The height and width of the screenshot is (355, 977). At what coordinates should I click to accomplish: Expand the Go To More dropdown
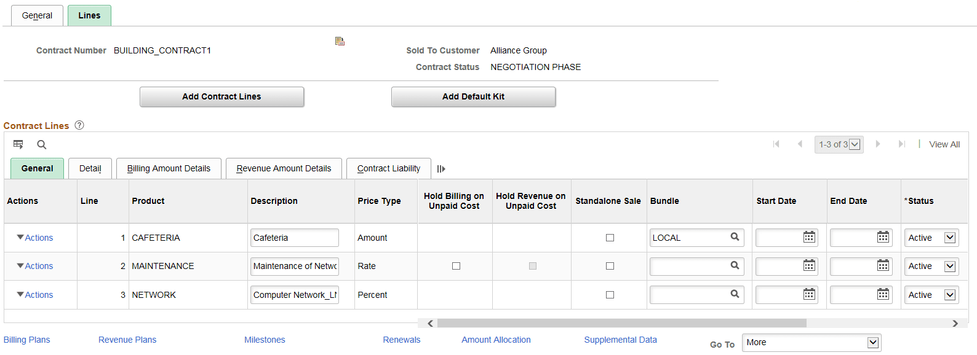[x=872, y=343]
